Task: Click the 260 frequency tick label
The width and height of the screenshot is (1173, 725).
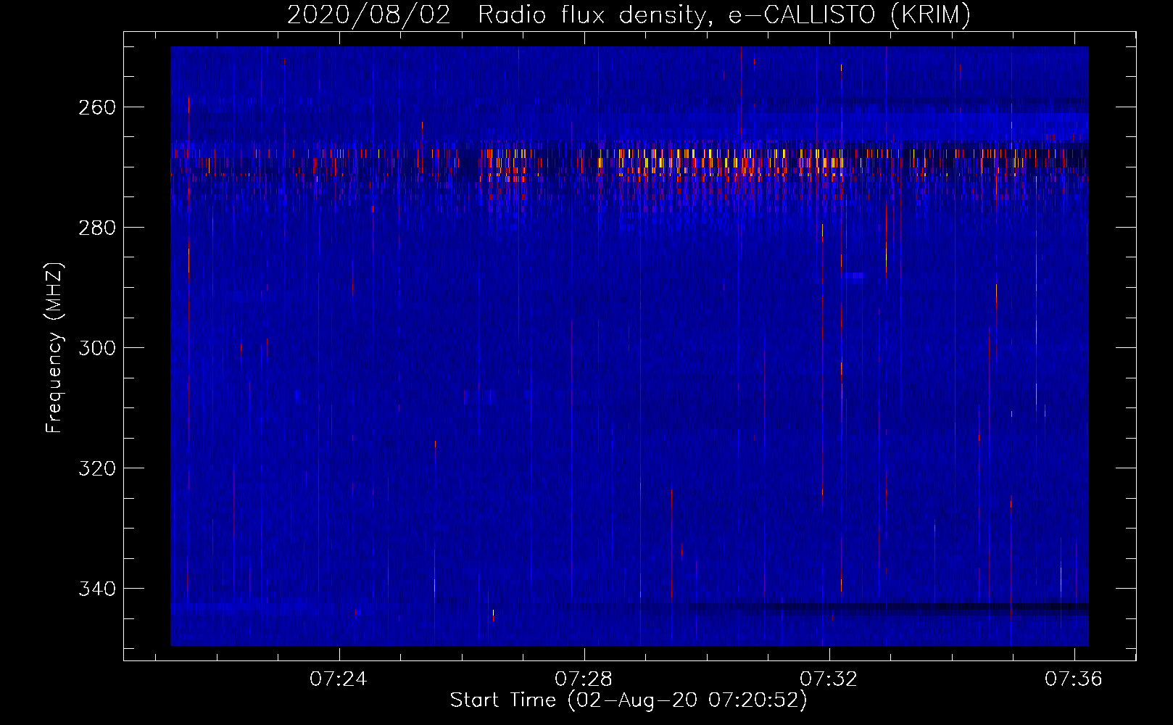Action: 97,107
